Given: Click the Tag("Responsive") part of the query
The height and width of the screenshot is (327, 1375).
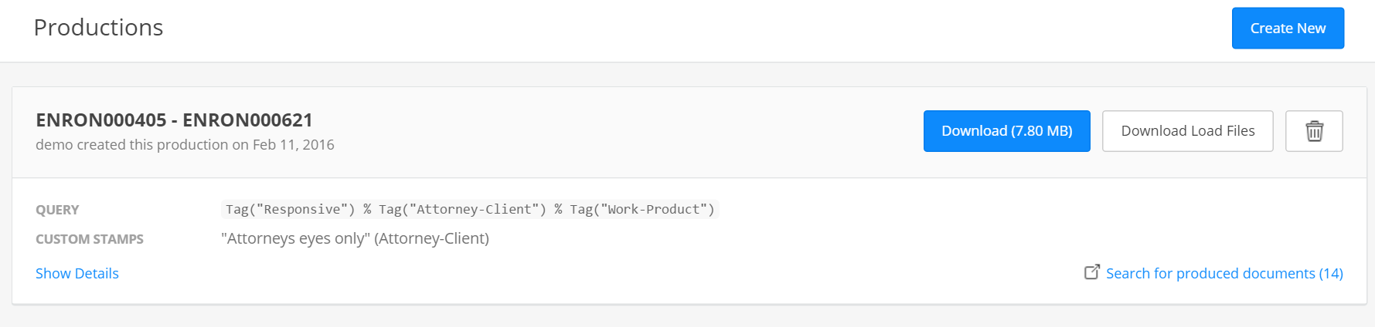Looking at the screenshot, I should (288, 210).
